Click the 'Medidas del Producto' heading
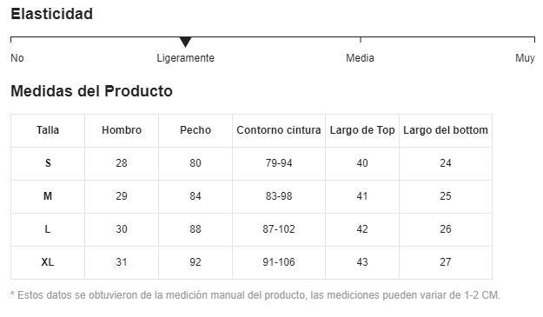This screenshot has height=317, width=543. pyautogui.click(x=92, y=91)
